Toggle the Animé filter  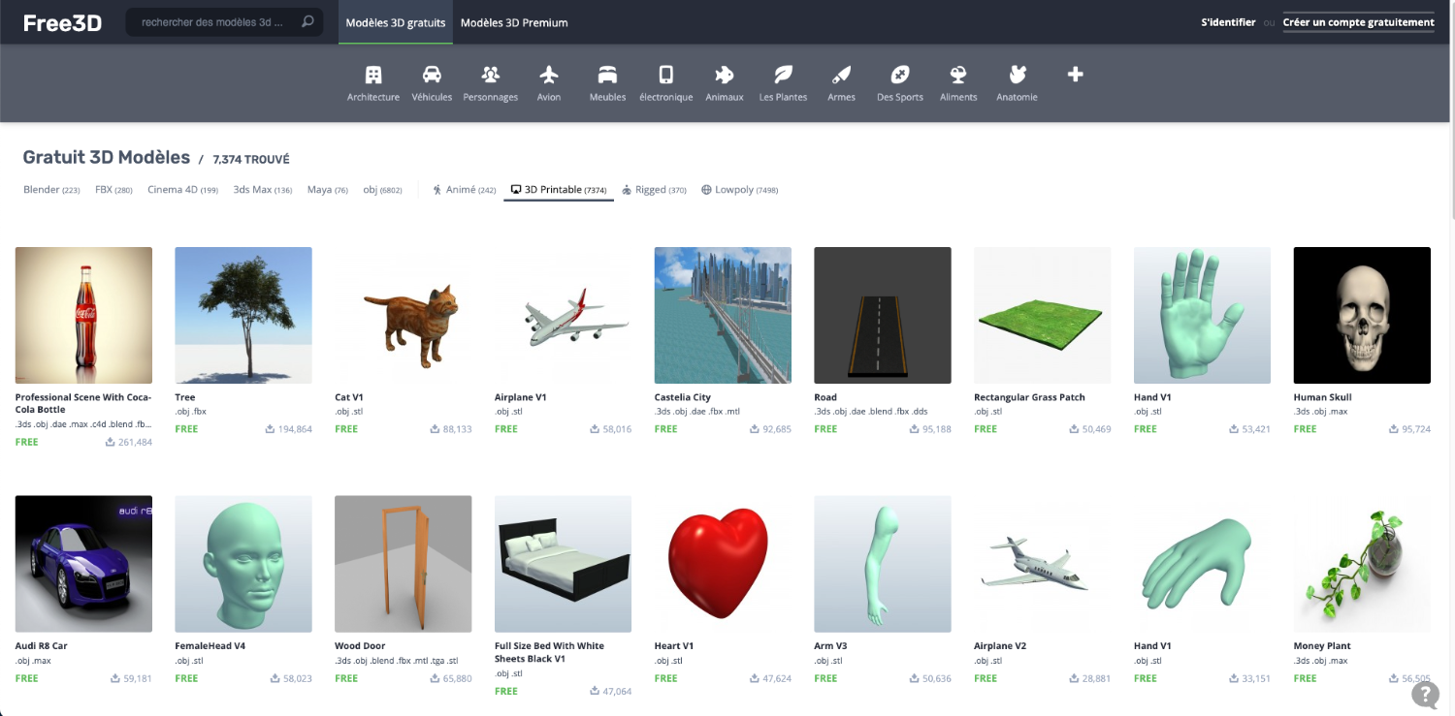[x=464, y=190]
